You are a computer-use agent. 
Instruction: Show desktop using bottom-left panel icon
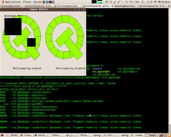[x=2, y=135]
